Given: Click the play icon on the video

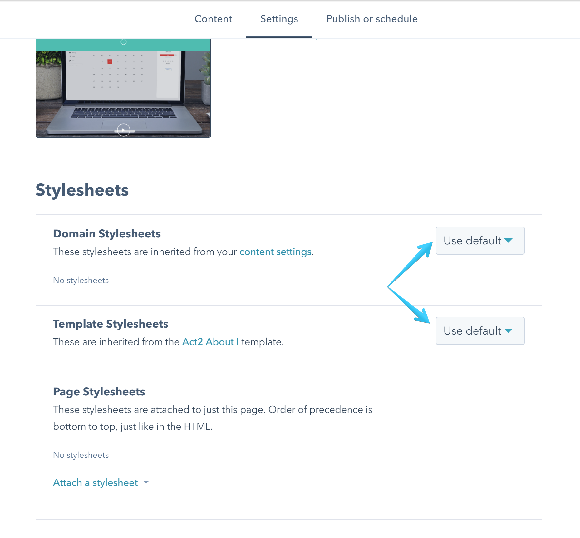Looking at the screenshot, I should point(123,130).
